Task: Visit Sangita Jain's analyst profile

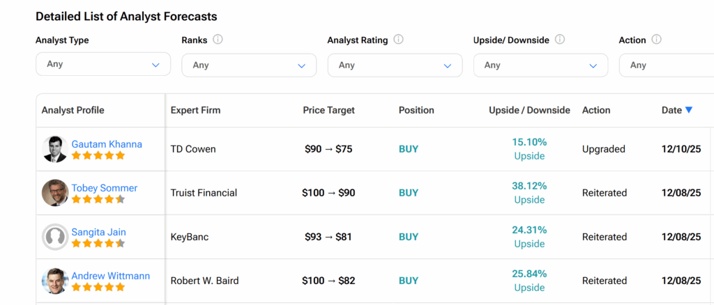Action: point(98,232)
